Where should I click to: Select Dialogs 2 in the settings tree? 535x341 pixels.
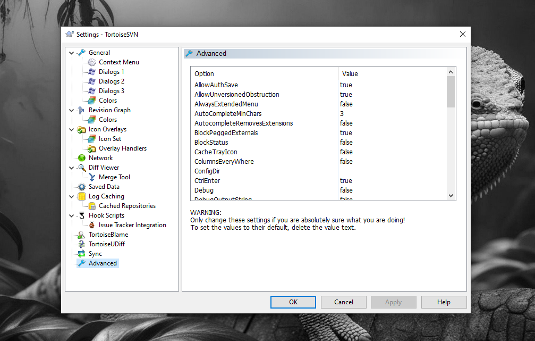[111, 81]
